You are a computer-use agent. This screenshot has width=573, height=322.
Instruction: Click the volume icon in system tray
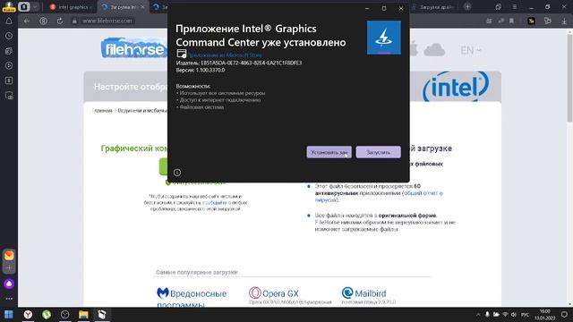pyautogui.click(x=514, y=315)
